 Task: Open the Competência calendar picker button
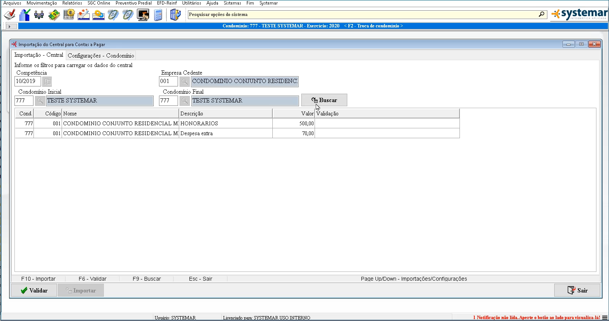[47, 81]
